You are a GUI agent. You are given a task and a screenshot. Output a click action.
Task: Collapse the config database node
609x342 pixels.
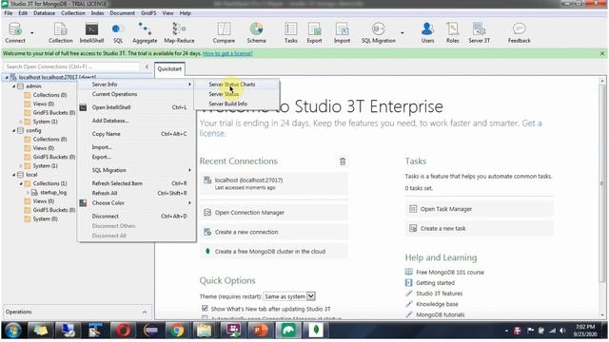tap(14, 131)
